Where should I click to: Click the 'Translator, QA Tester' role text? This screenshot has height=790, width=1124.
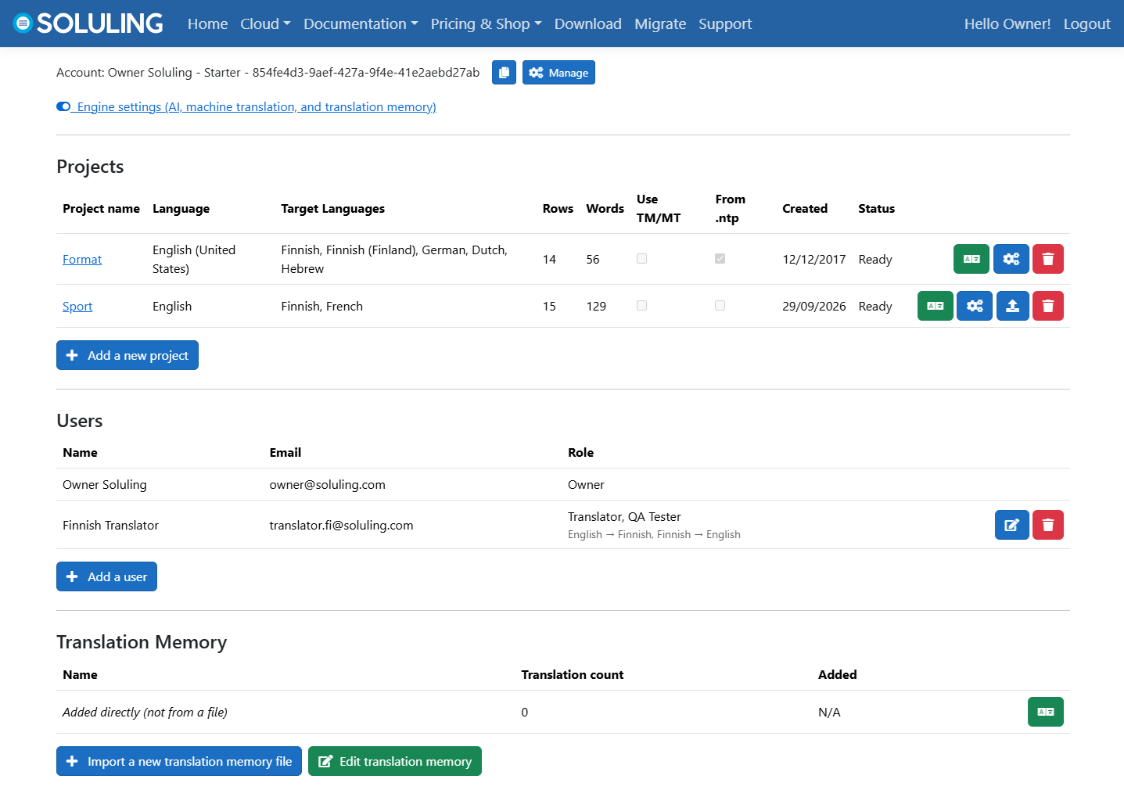624,516
